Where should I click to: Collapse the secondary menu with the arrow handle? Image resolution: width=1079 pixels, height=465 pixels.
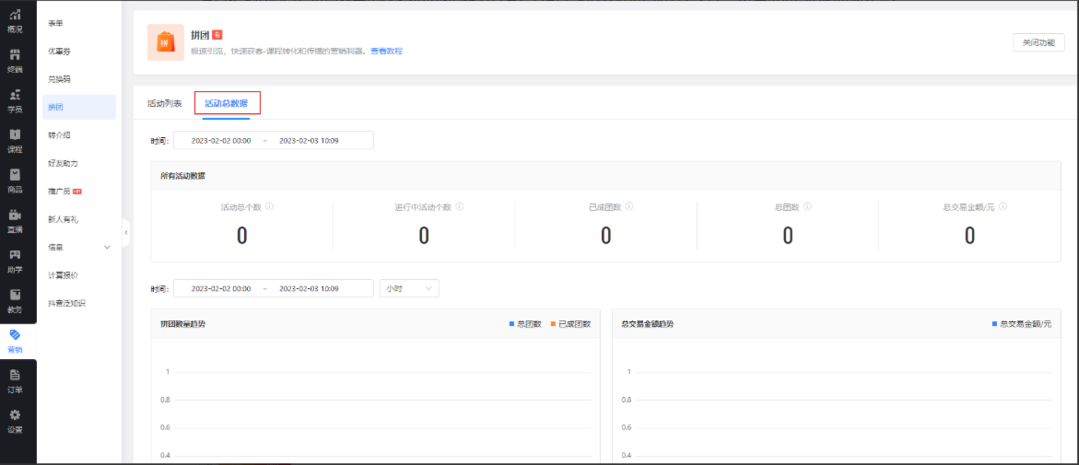[126, 232]
